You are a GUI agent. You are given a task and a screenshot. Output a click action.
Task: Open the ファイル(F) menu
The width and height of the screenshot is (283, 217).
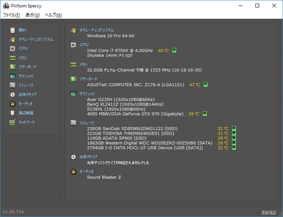(x=11, y=15)
